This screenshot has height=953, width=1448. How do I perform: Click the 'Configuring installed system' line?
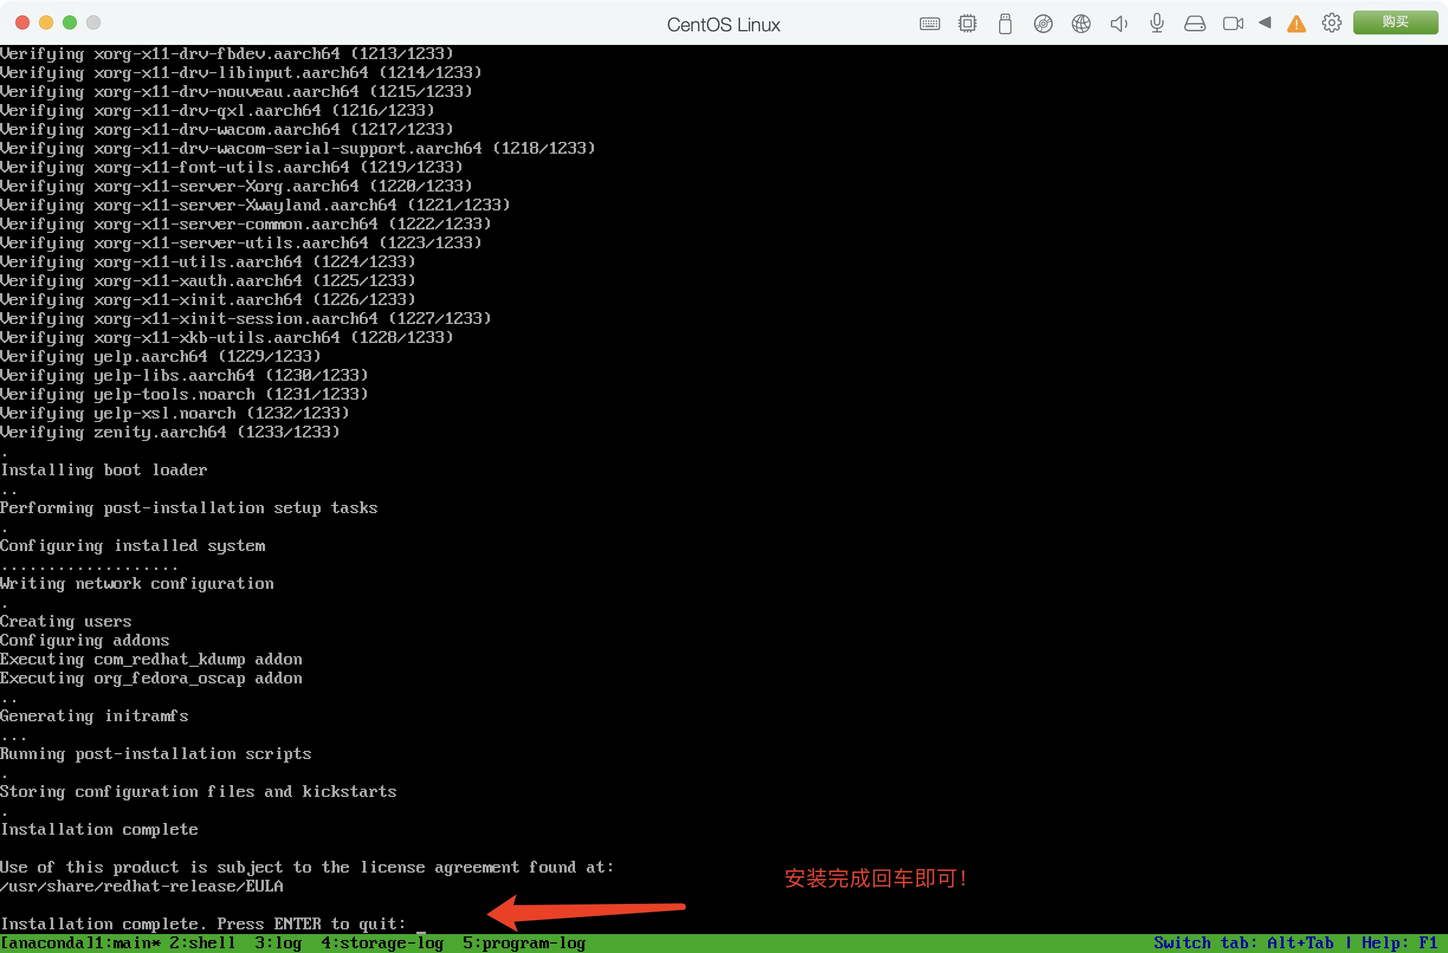point(132,546)
